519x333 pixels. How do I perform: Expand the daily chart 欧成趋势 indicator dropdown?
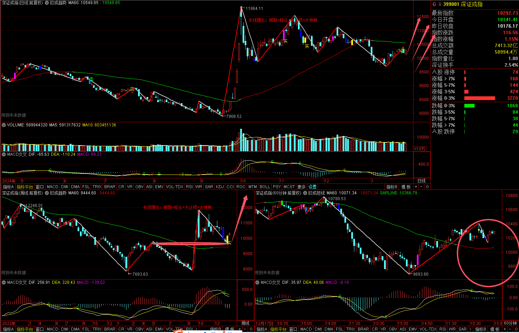coord(47,3)
